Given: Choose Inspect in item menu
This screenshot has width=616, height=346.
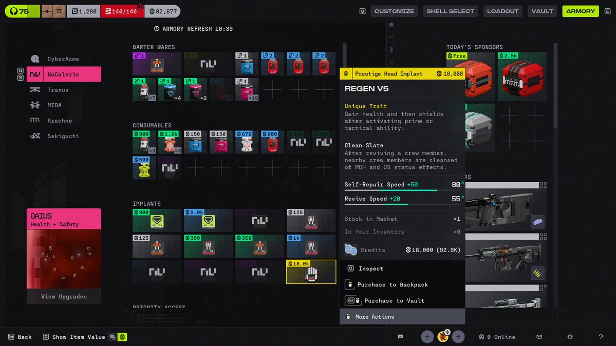Looking at the screenshot, I should pos(402,268).
